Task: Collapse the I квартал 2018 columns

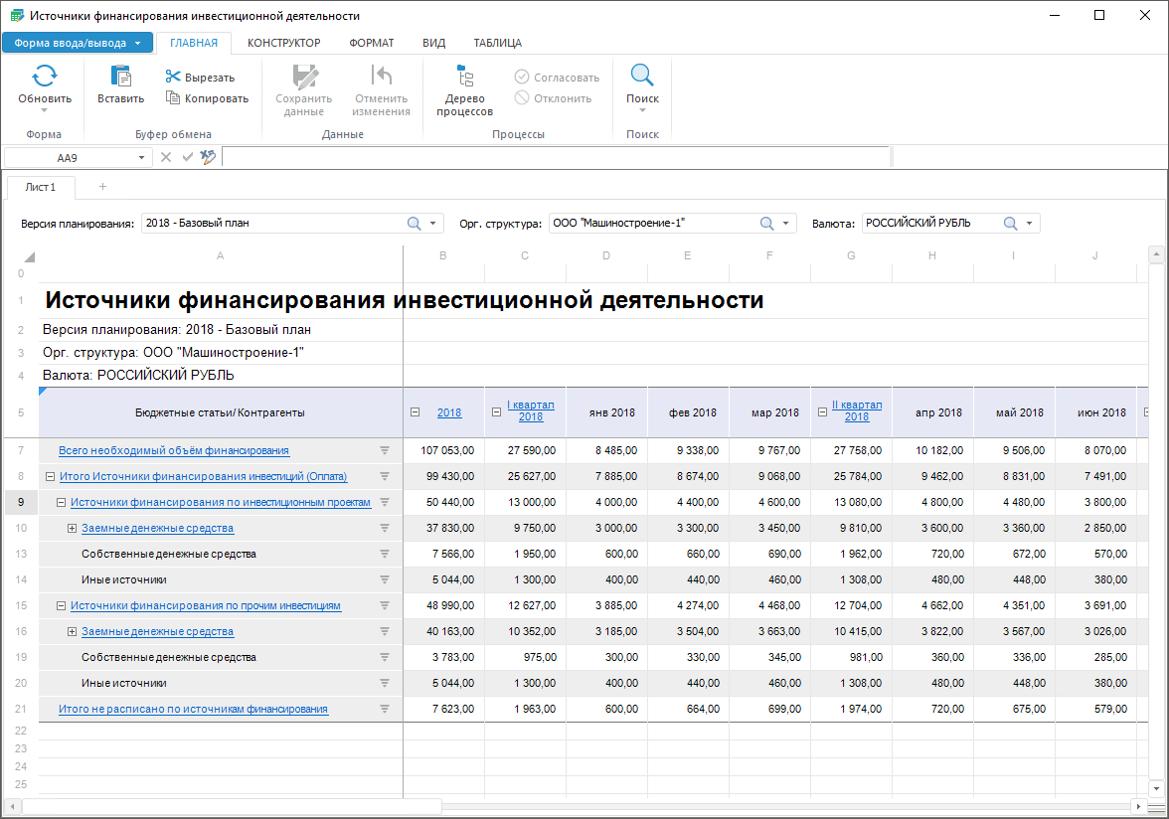Action: [497, 412]
